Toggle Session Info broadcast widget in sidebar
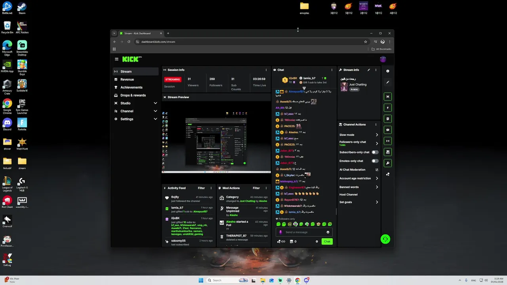Viewport: 507px width, 285px height. 388,141
